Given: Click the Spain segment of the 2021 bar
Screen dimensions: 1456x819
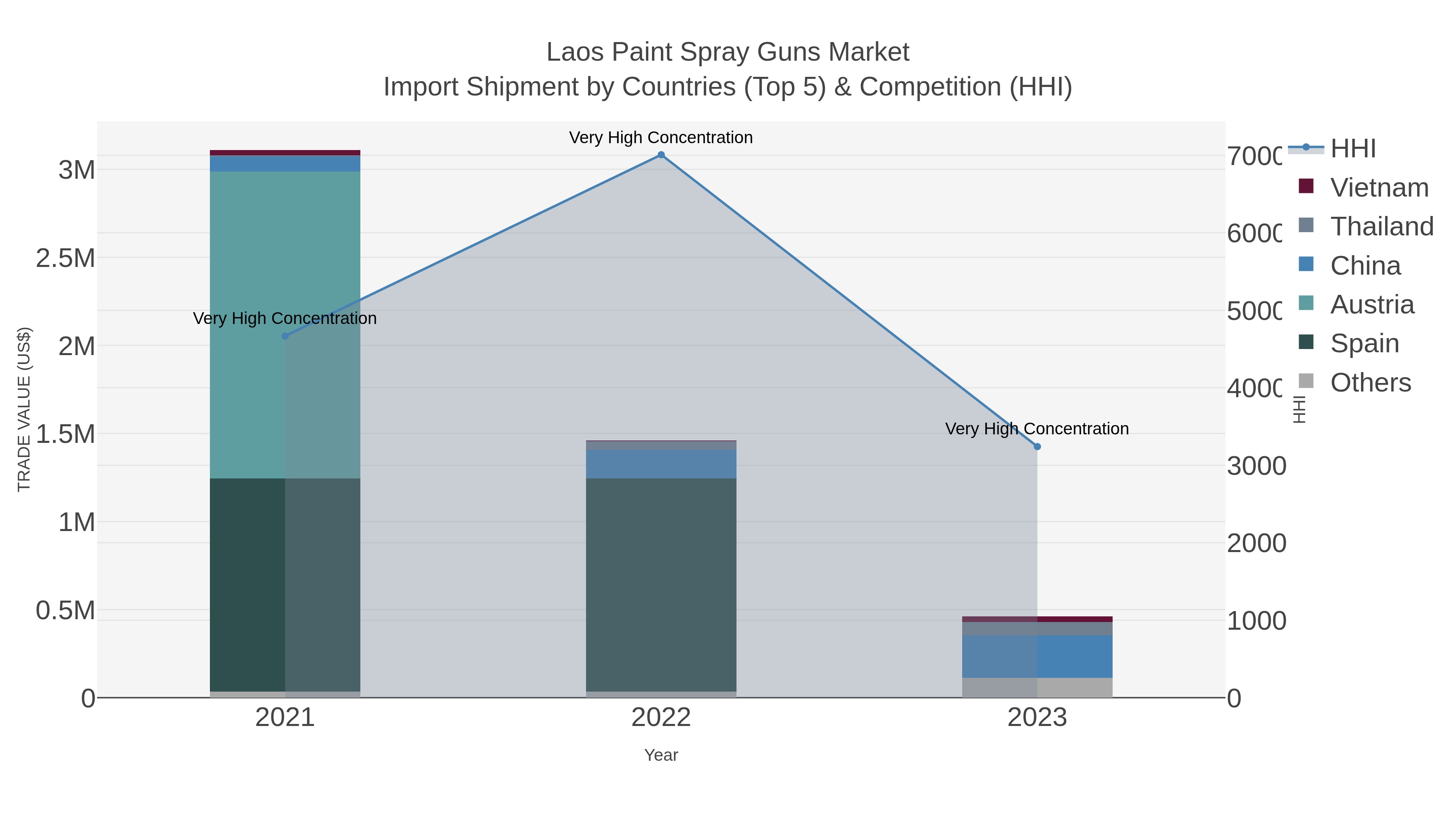Looking at the screenshot, I should click(x=285, y=585).
